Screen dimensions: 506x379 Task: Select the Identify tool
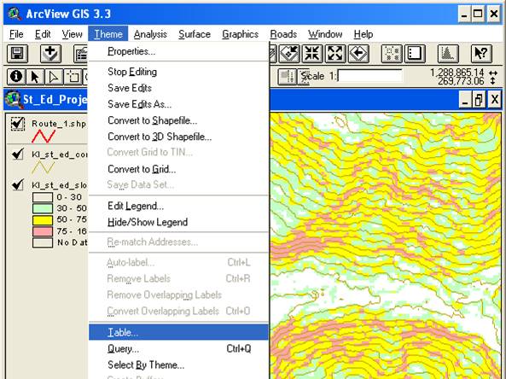pos(16,77)
